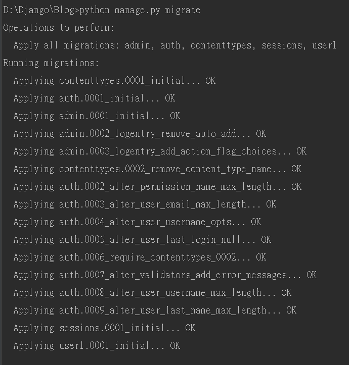Click the admin.0002_logentry_remove_auto_add line
The image size is (349, 365).
click(x=140, y=134)
